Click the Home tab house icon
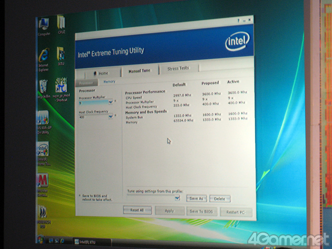 coord(95,73)
